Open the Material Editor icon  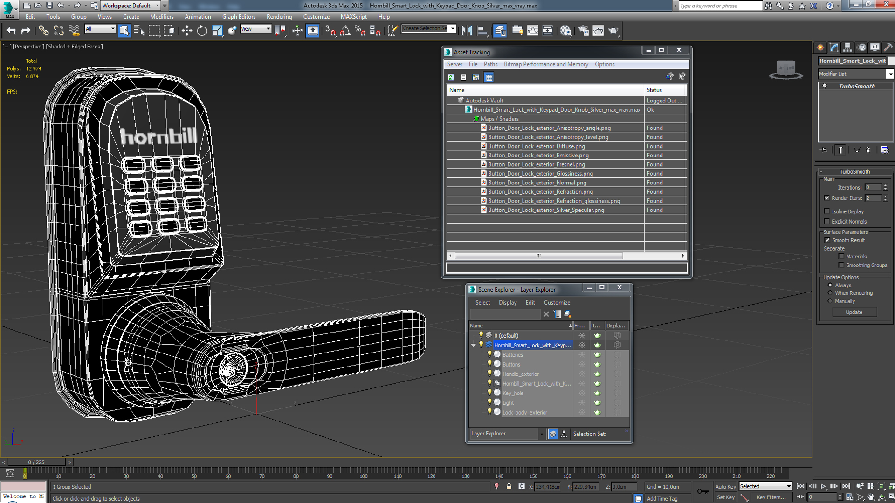coord(565,31)
